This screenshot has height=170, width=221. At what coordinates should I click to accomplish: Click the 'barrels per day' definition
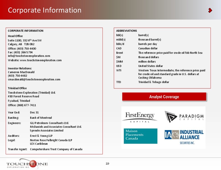pos(148,44)
